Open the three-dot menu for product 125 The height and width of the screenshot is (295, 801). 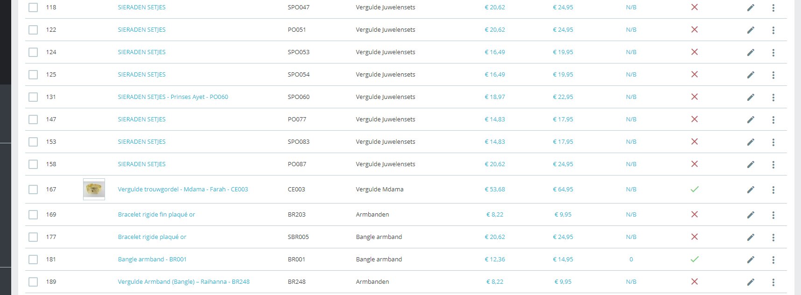pos(773,75)
